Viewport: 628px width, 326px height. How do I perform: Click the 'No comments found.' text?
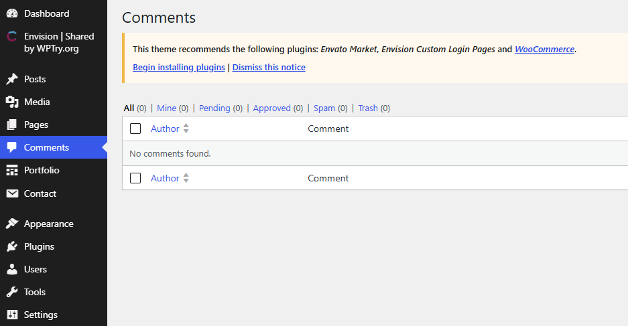click(x=170, y=153)
